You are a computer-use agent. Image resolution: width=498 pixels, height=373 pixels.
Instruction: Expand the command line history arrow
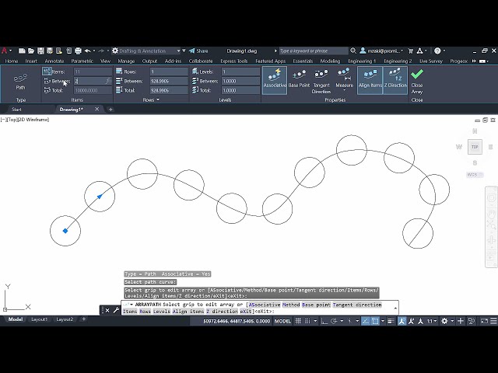point(395,308)
